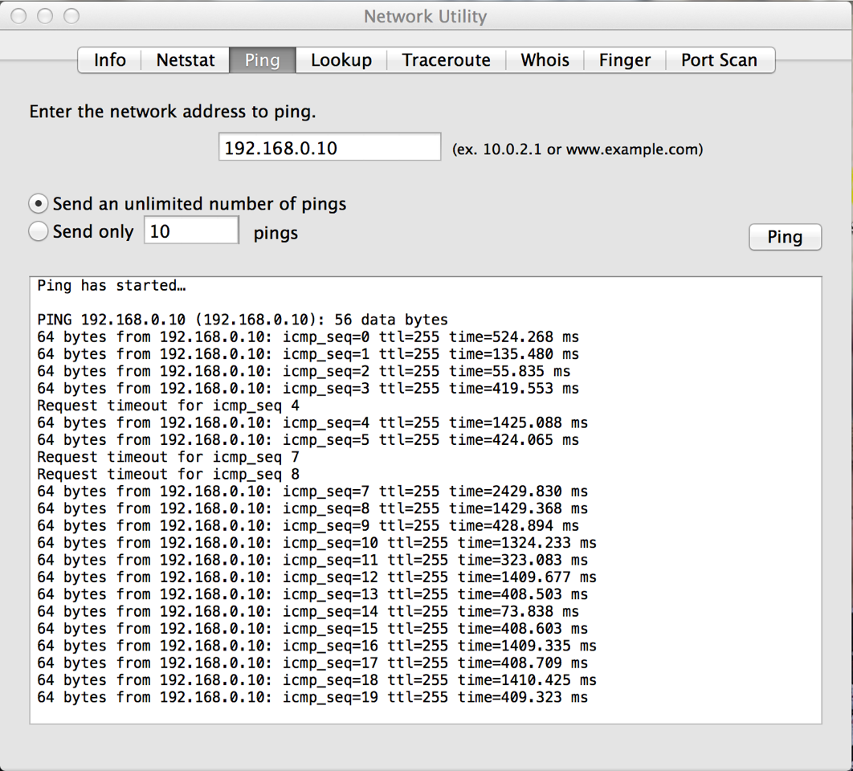Screen dimensions: 853x771
Task: Click the icmp_seq=10 line with time=1324.233 ms
Action: 316,543
